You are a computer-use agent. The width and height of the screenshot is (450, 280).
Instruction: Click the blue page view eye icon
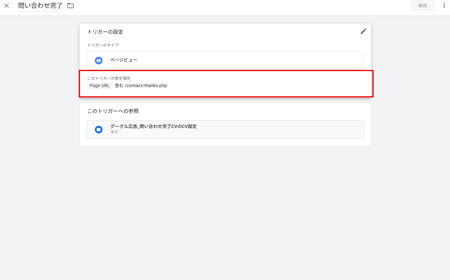tap(98, 60)
